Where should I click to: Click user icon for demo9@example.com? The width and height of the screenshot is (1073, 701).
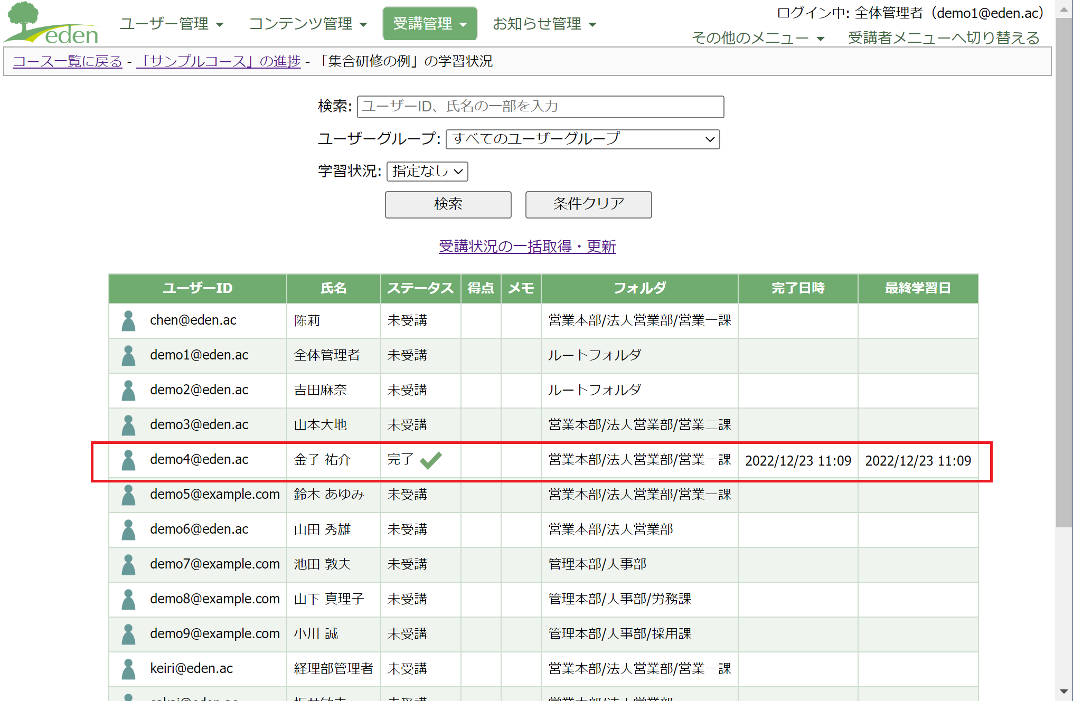128,634
